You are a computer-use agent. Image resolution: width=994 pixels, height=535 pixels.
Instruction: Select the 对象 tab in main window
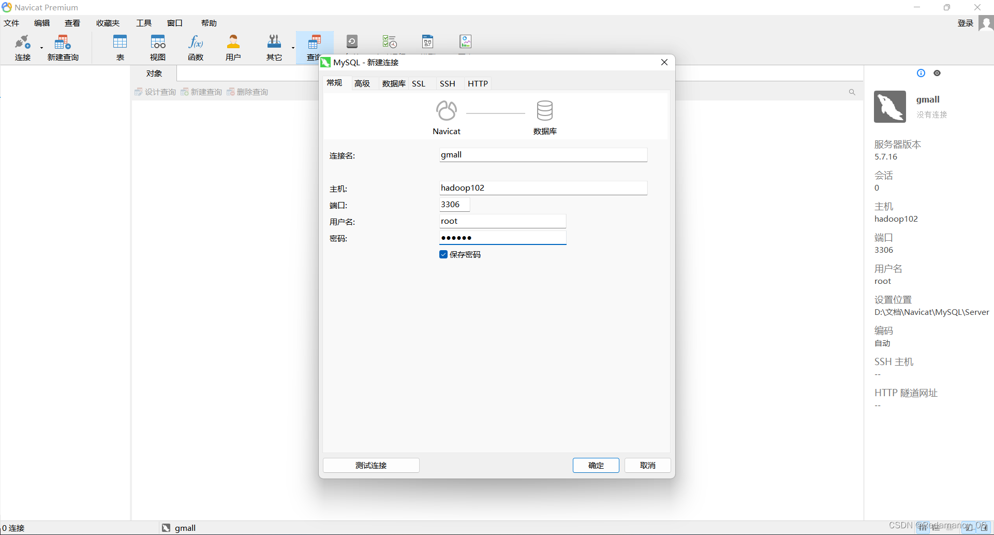[x=154, y=74]
